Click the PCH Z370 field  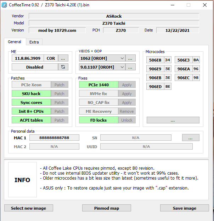coord(121,30)
